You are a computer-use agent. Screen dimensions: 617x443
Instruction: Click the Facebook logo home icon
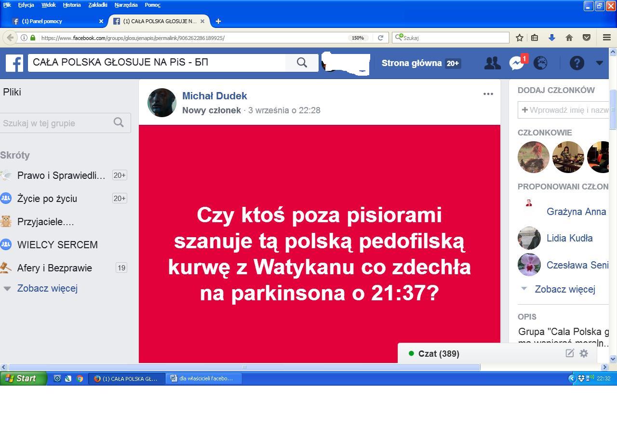14,63
